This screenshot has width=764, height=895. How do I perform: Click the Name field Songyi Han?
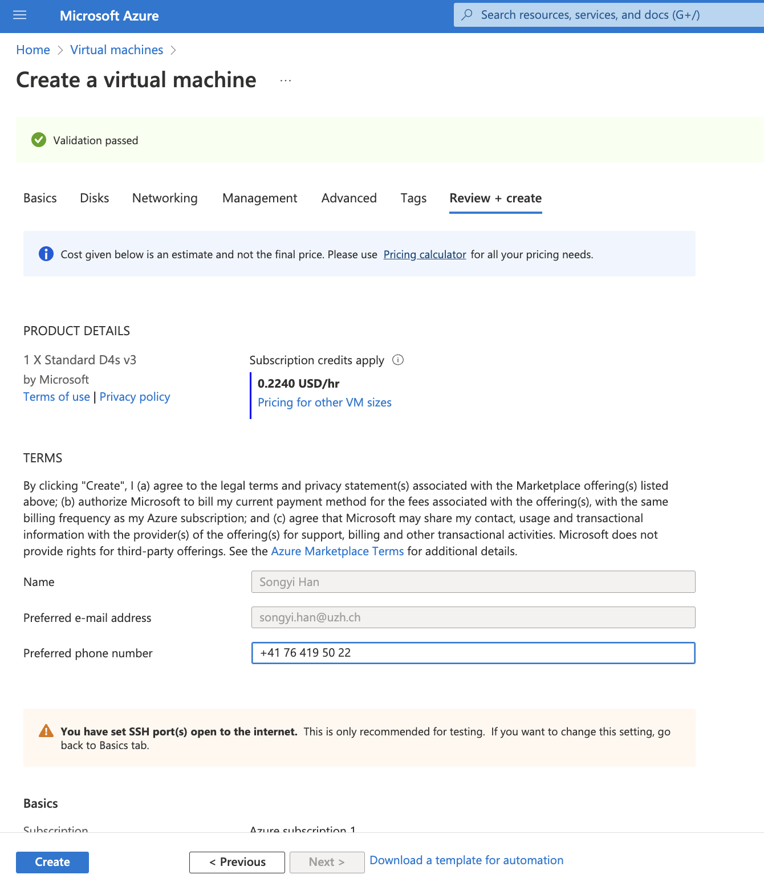473,581
